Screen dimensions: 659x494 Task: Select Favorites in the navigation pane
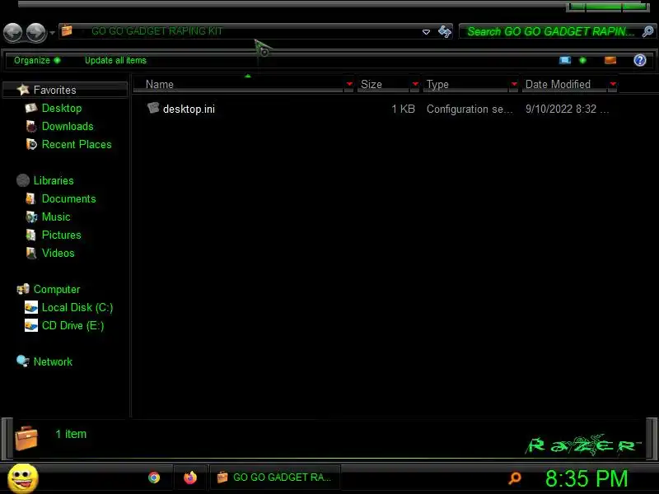[x=54, y=90]
